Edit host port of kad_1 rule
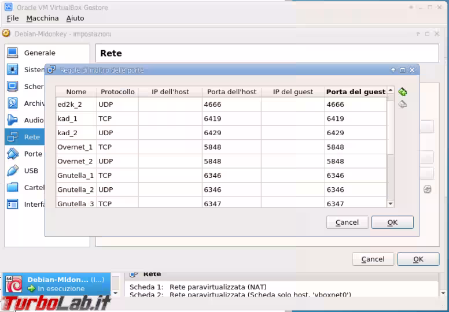 231,119
